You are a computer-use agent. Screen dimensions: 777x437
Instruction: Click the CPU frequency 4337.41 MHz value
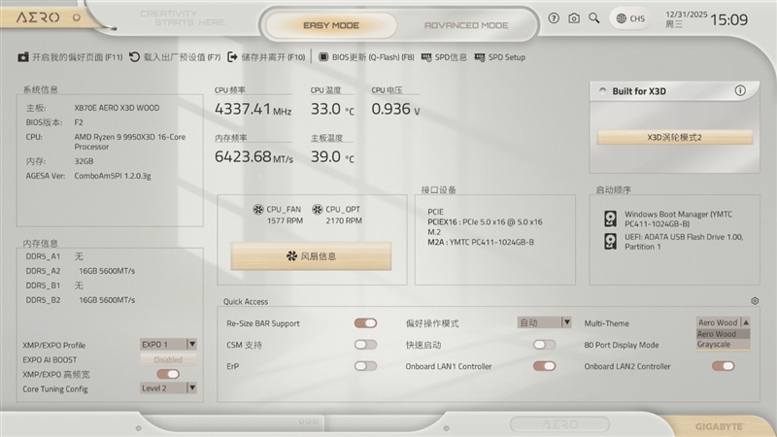253,109
